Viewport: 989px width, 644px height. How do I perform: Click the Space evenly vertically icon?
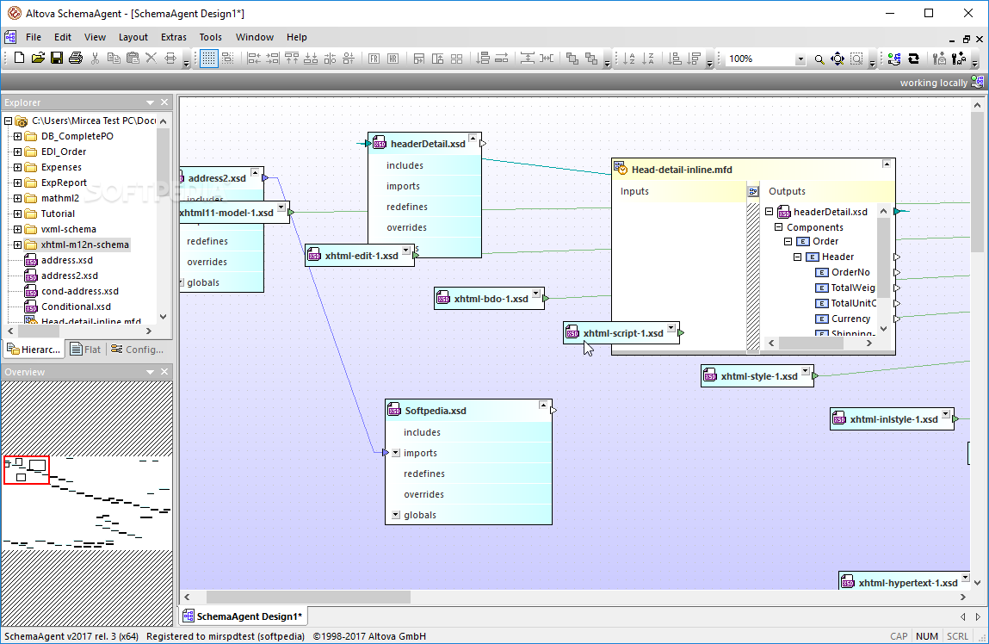click(528, 59)
